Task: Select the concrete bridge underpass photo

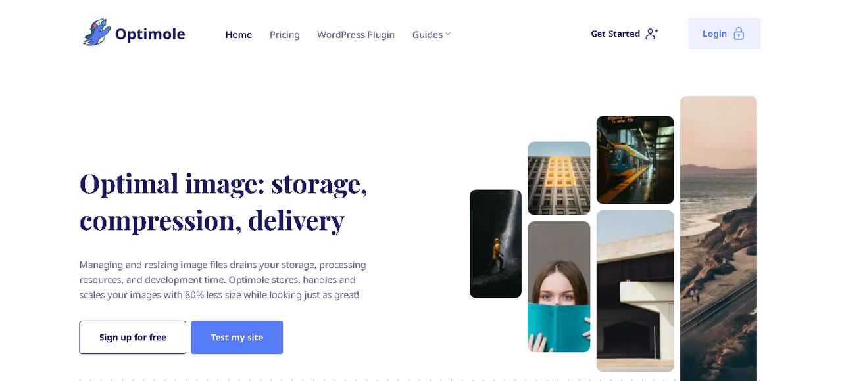Action: pyautogui.click(x=635, y=291)
